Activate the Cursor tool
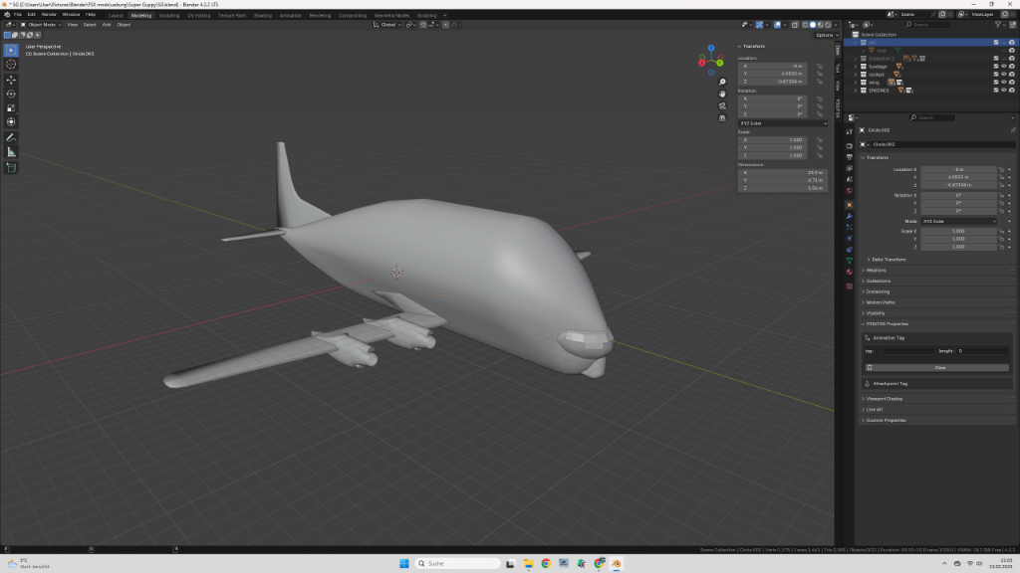Image resolution: width=1020 pixels, height=573 pixels. pos(11,65)
